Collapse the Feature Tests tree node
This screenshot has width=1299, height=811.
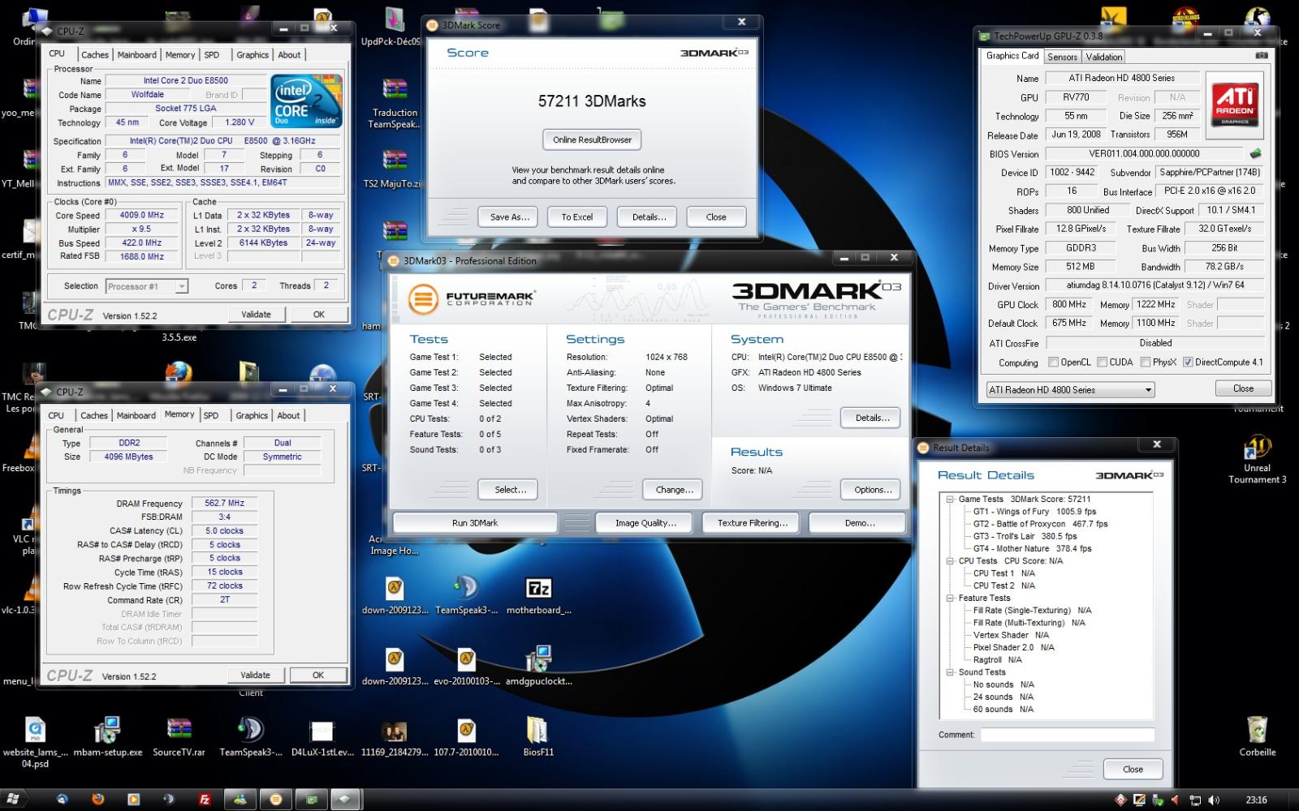(x=949, y=598)
